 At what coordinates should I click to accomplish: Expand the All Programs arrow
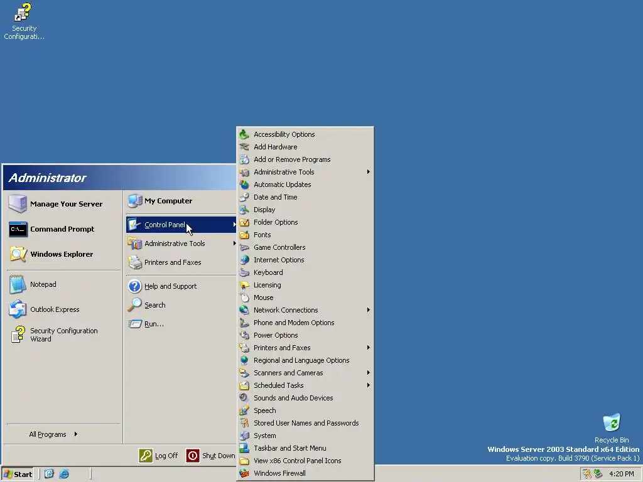point(76,434)
